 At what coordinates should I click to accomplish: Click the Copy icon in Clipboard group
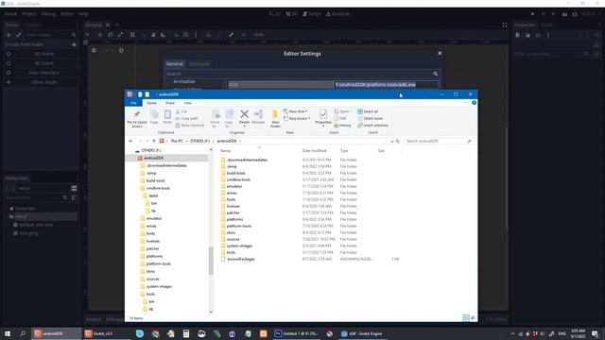(x=154, y=115)
